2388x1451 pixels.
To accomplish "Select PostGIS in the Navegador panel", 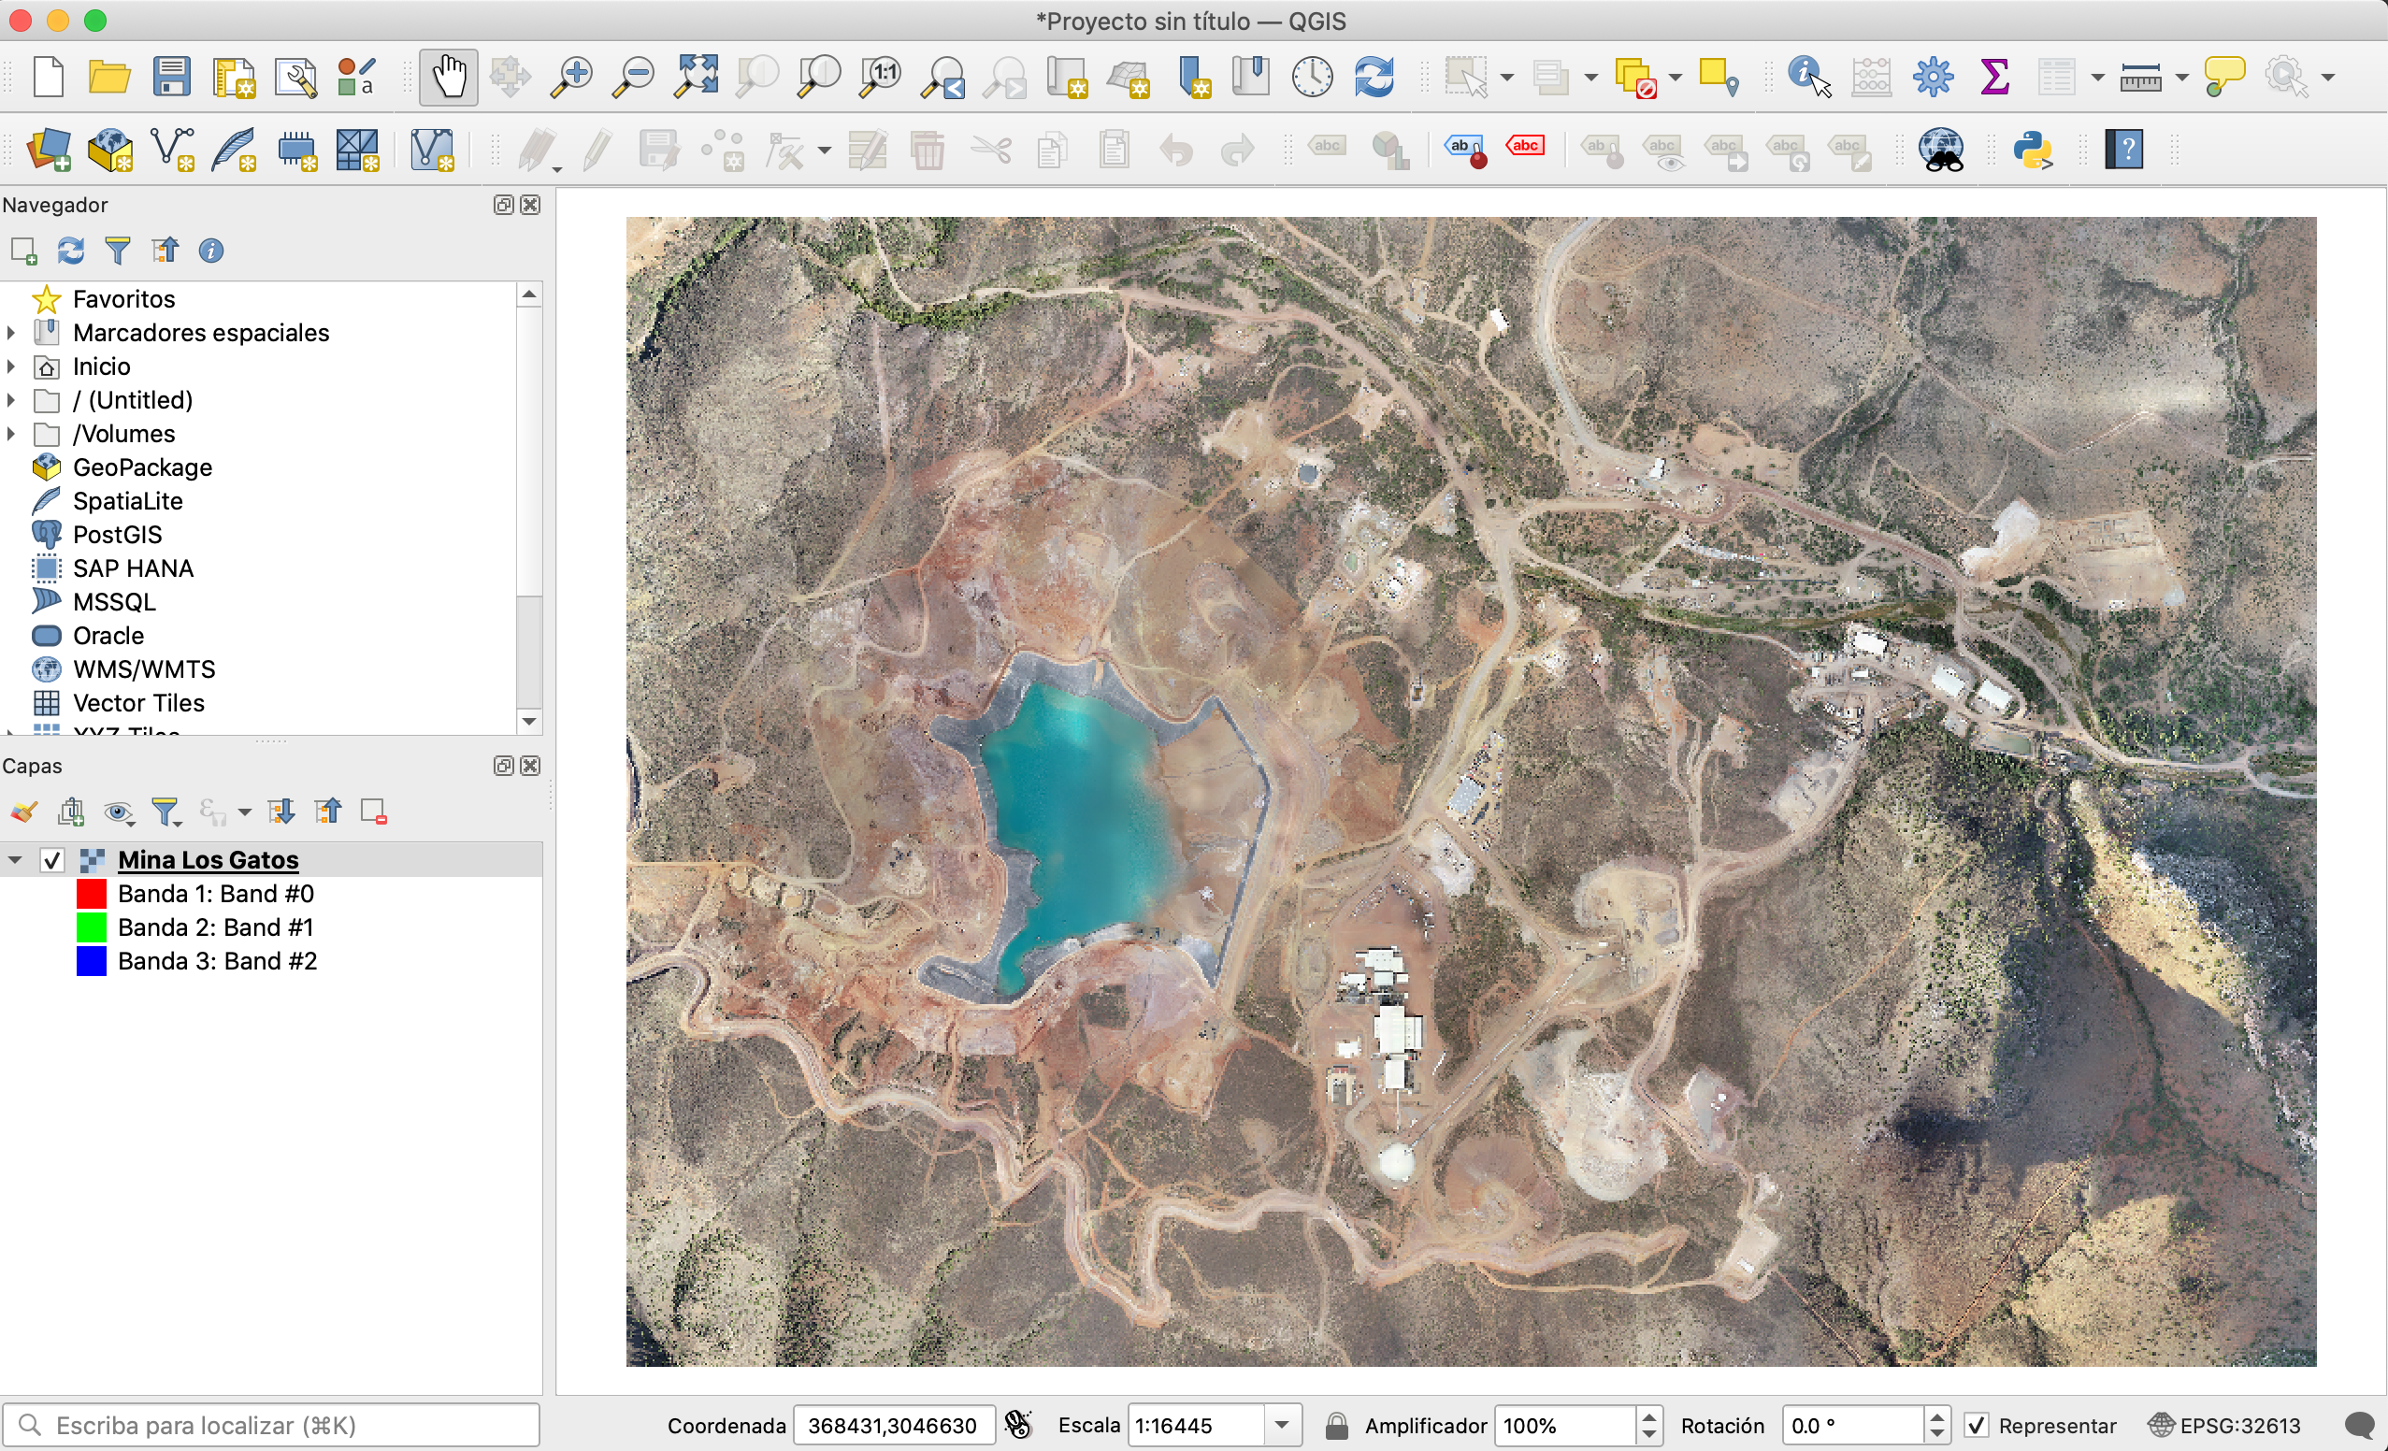I will click(117, 534).
